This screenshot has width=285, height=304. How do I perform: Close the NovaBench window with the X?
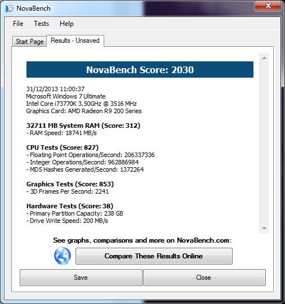[268, 6]
